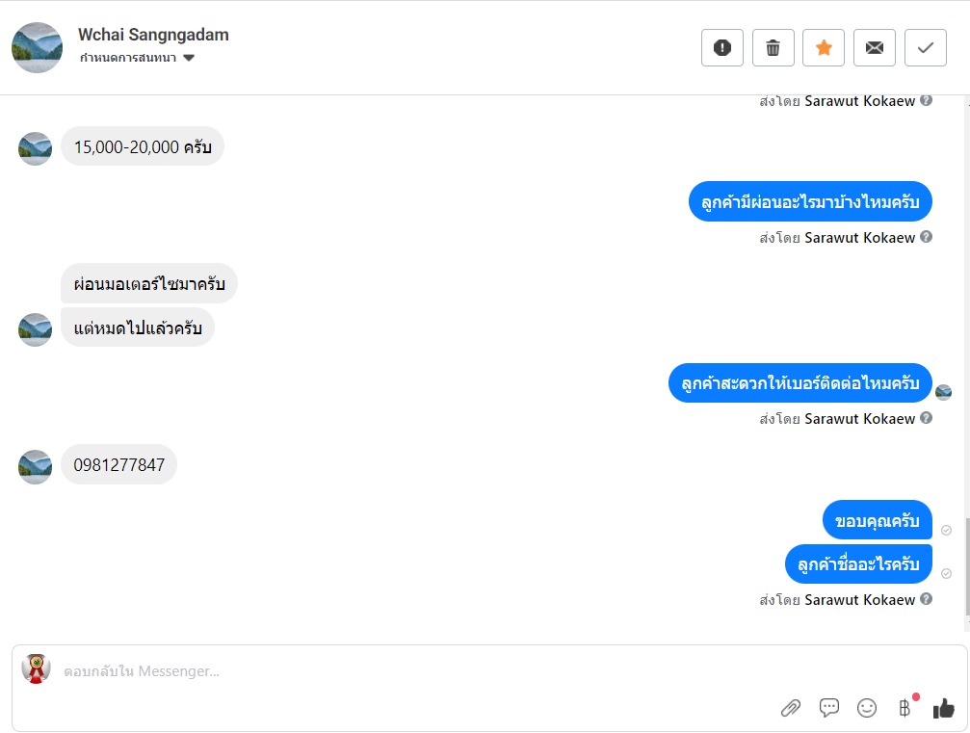This screenshot has width=970, height=733.
Task: Open Wchai Sangngadam profile name link
Action: tap(153, 35)
